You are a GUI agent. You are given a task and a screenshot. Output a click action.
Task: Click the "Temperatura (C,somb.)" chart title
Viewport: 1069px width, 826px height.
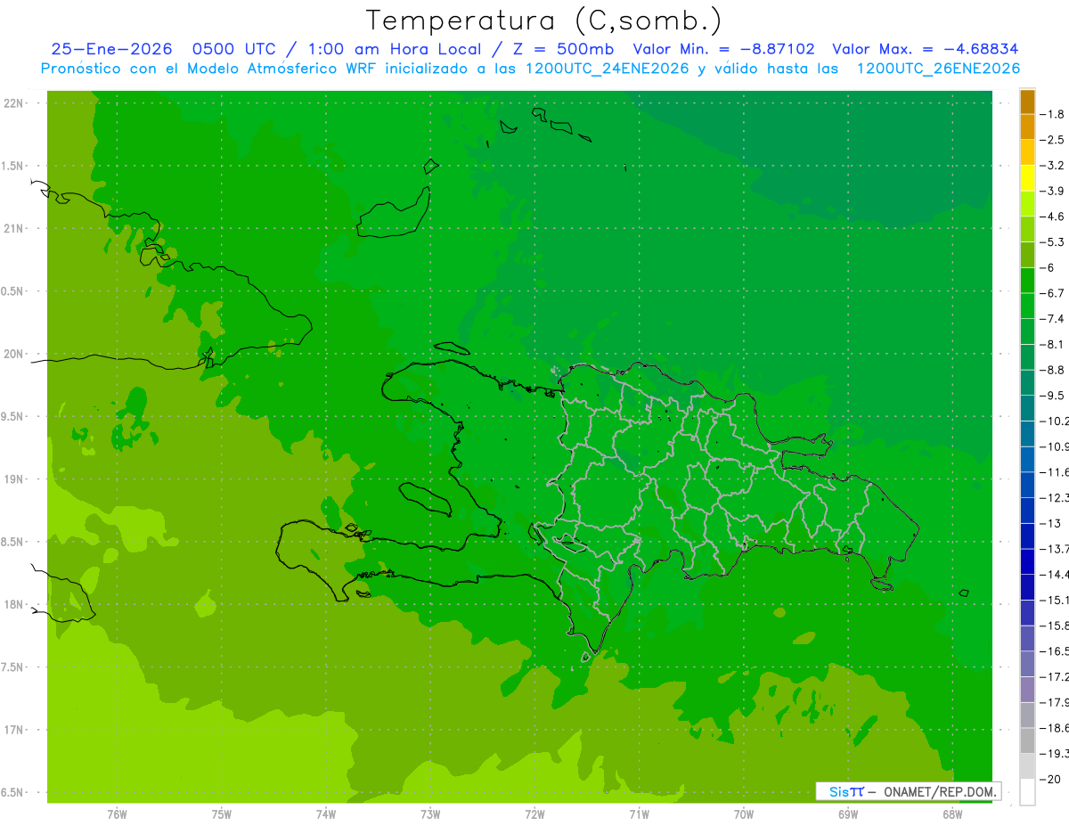tap(544, 20)
